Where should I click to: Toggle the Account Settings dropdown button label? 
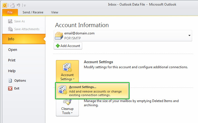coord(67,77)
